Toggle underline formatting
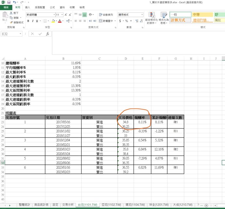The width and height of the screenshot is (225, 209). pyautogui.click(x=37, y=21)
